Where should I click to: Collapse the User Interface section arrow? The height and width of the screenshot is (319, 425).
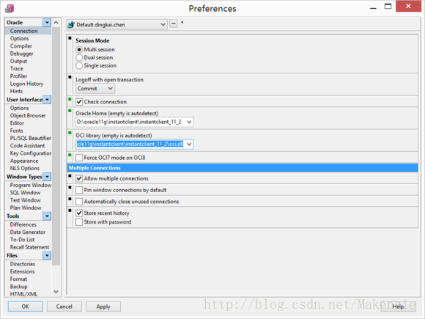(x=47, y=100)
